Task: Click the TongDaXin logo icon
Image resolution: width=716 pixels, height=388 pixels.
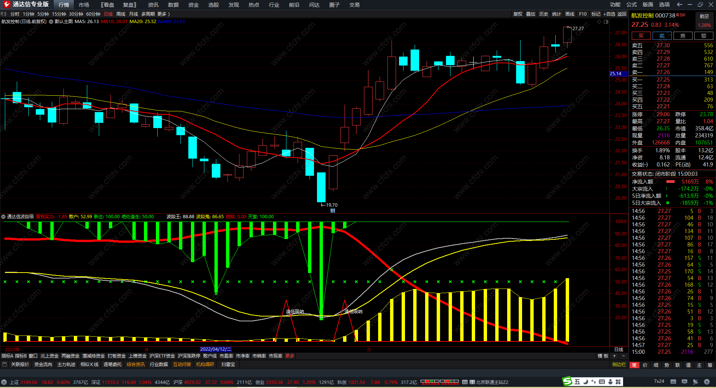Action: pyautogui.click(x=6, y=4)
